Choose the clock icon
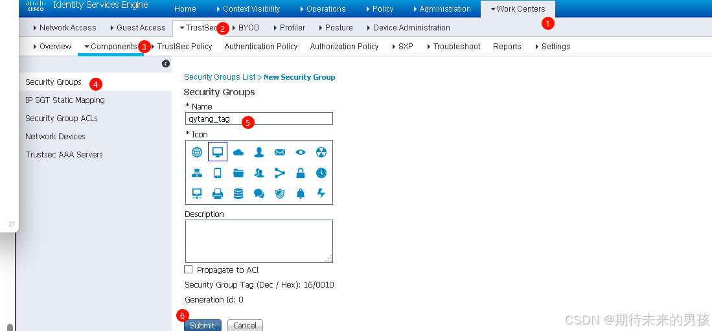712x331 pixels. coord(321,173)
